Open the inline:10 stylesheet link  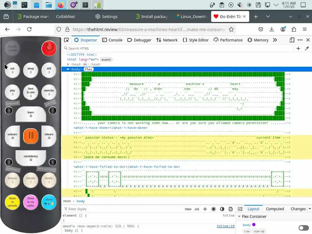(225, 226)
